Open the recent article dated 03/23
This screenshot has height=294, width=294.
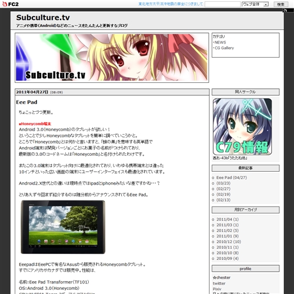223,183
